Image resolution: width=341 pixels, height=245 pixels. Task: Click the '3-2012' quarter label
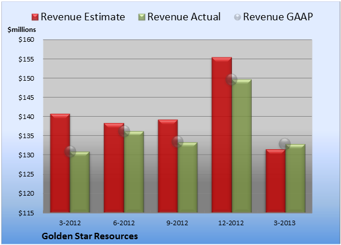pos(70,223)
